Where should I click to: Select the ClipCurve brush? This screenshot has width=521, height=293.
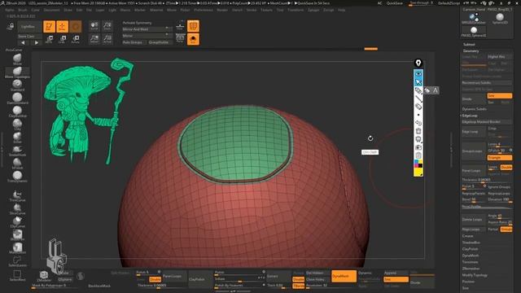click(17, 221)
